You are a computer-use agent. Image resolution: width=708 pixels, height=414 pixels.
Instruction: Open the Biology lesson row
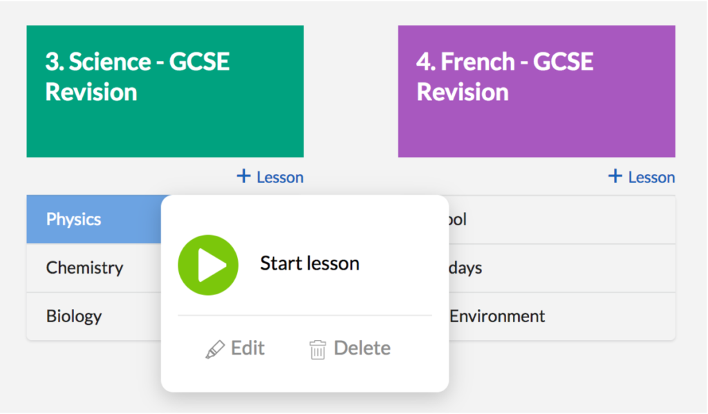(x=74, y=317)
